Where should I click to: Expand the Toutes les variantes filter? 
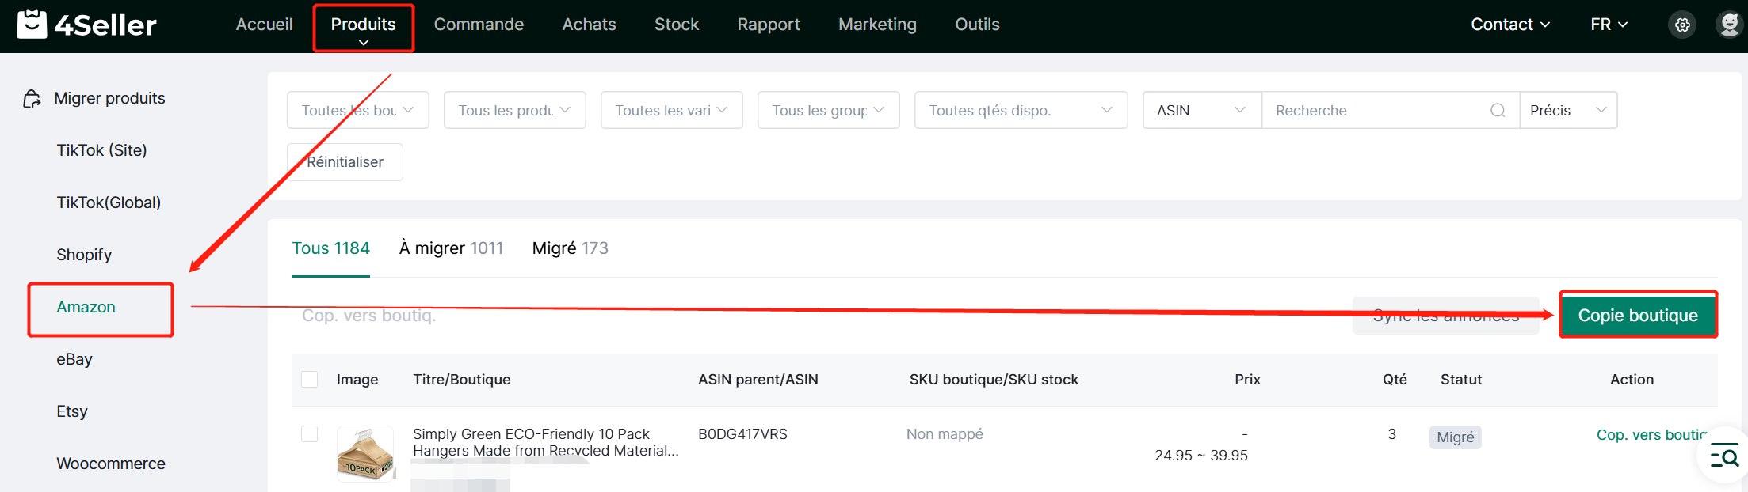[x=672, y=111]
